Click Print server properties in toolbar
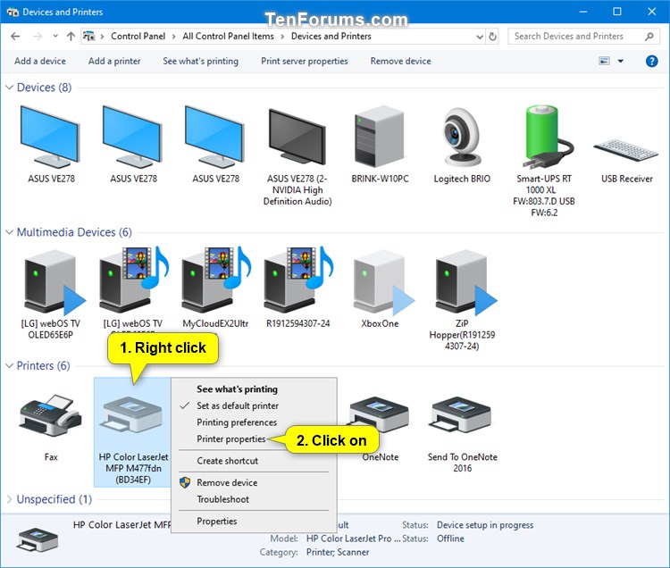This screenshot has height=568, width=670. pyautogui.click(x=305, y=61)
